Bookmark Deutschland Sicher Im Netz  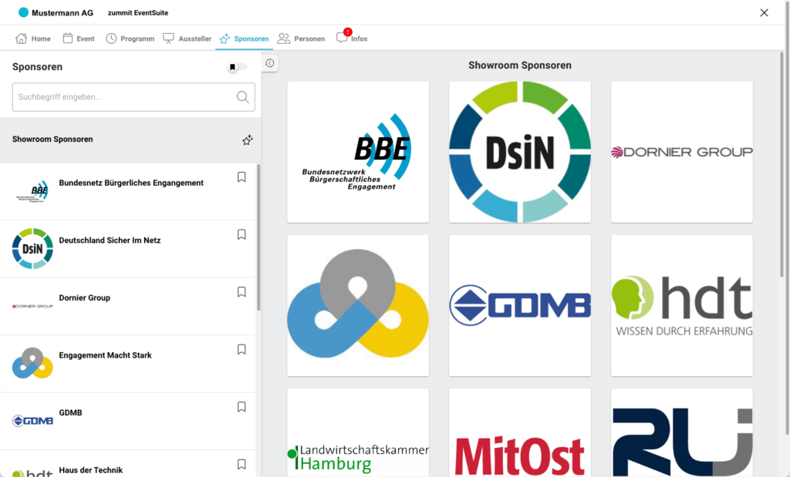pos(241,234)
